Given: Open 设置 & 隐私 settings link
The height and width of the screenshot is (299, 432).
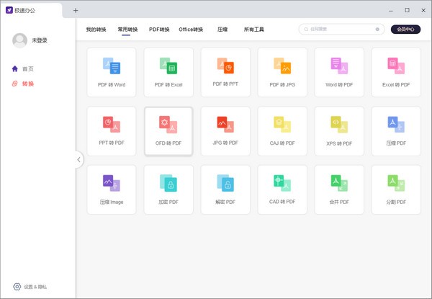Looking at the screenshot, I should pos(30,287).
